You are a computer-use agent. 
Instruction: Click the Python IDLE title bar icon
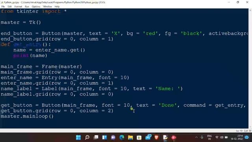point(2,2)
